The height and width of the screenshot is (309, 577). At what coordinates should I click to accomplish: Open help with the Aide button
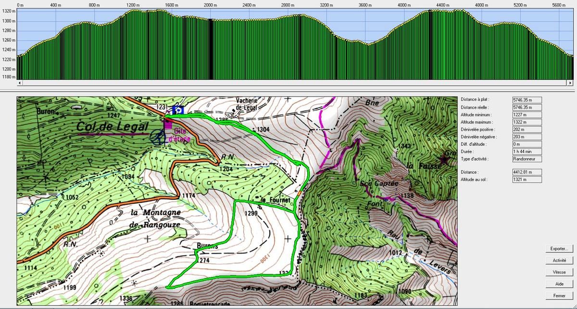pos(559,284)
